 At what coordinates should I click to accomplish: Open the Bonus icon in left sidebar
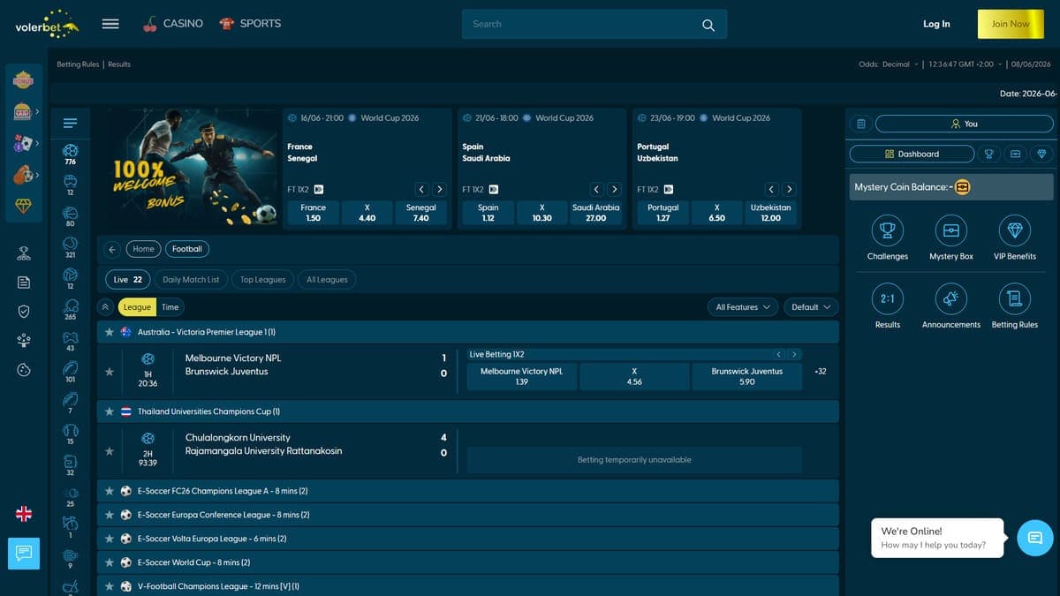(x=23, y=80)
